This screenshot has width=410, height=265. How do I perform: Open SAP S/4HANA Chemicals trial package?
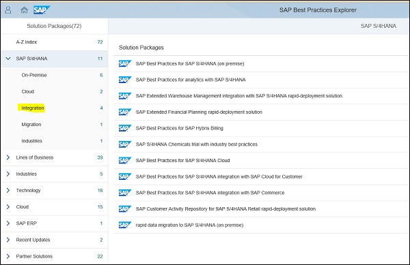tap(197, 144)
